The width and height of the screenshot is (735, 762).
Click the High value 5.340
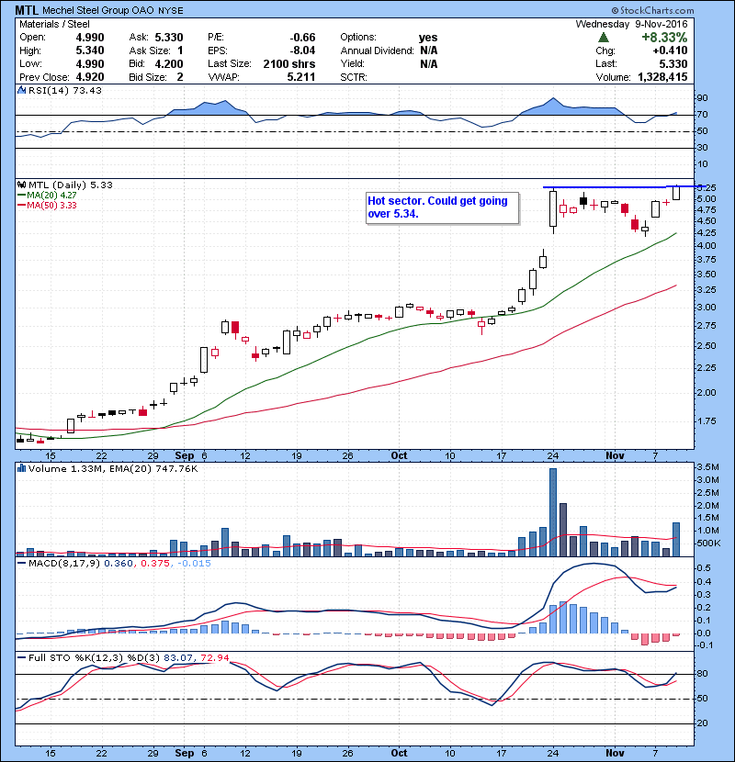pos(90,50)
